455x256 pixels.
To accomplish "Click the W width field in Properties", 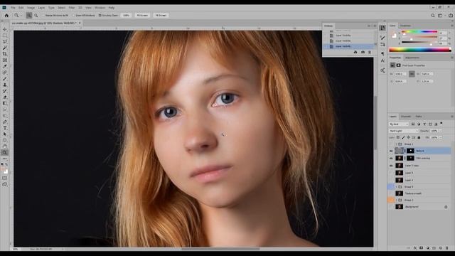I will pyautogui.click(x=400, y=74).
